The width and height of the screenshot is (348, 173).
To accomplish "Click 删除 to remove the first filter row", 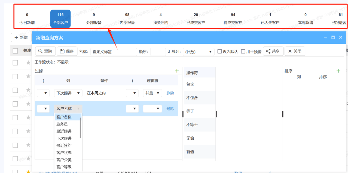I will click(170, 93).
